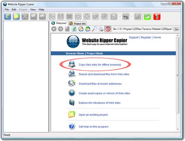Click the new project toolbar icon
Image resolution: width=185 pixels, height=141 pixels.
pyautogui.click(x=8, y=16)
